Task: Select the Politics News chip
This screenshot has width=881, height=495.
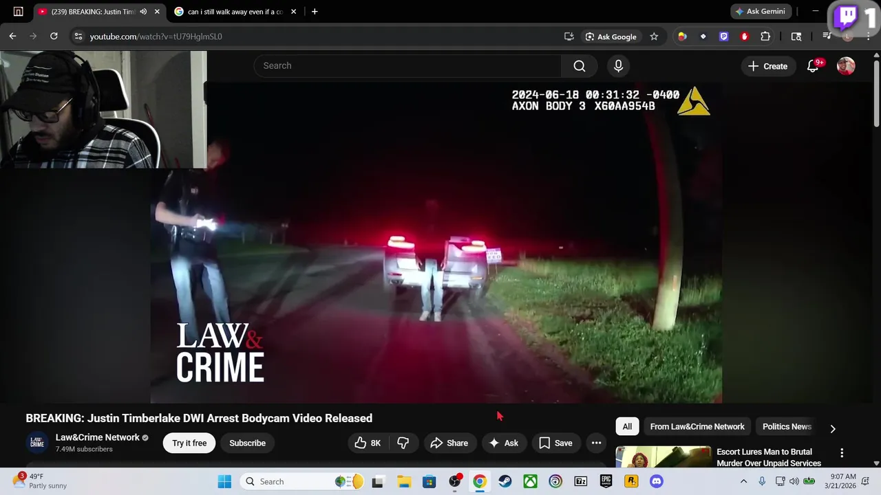Action: click(x=787, y=427)
